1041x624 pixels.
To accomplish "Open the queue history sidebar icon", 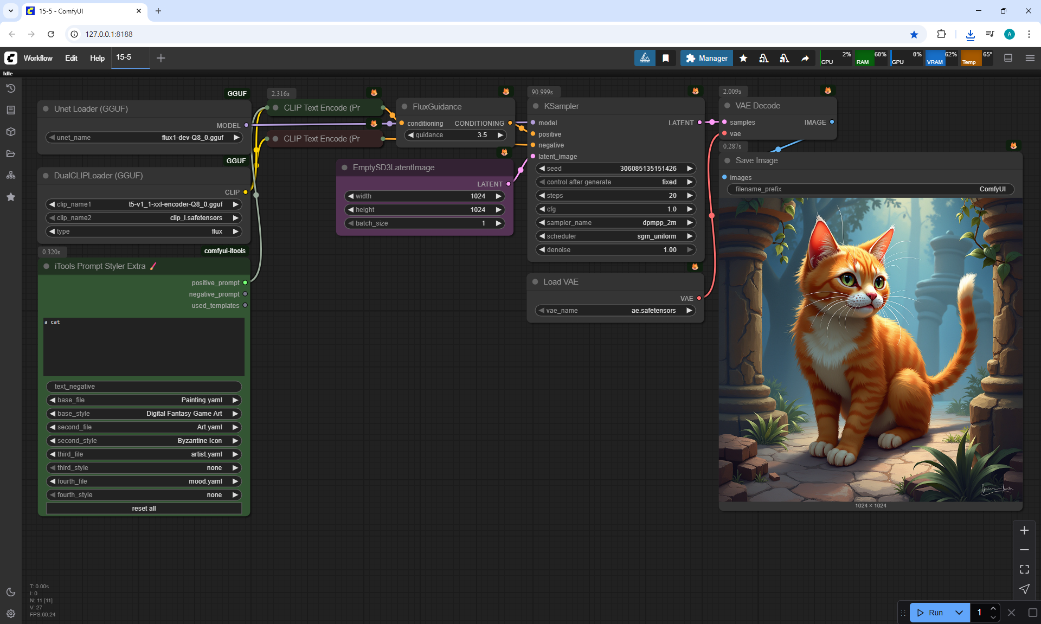I will click(x=11, y=88).
